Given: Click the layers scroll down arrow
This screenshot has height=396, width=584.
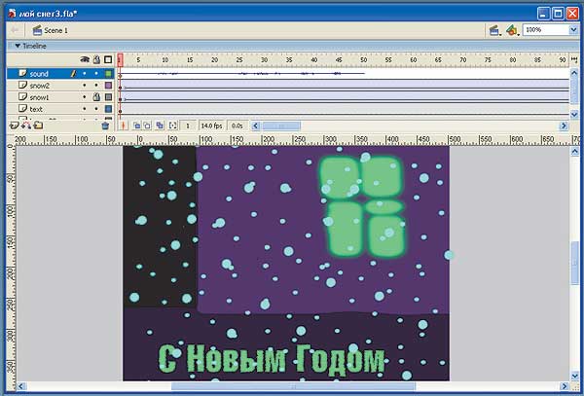Looking at the screenshot, I should 574,115.
